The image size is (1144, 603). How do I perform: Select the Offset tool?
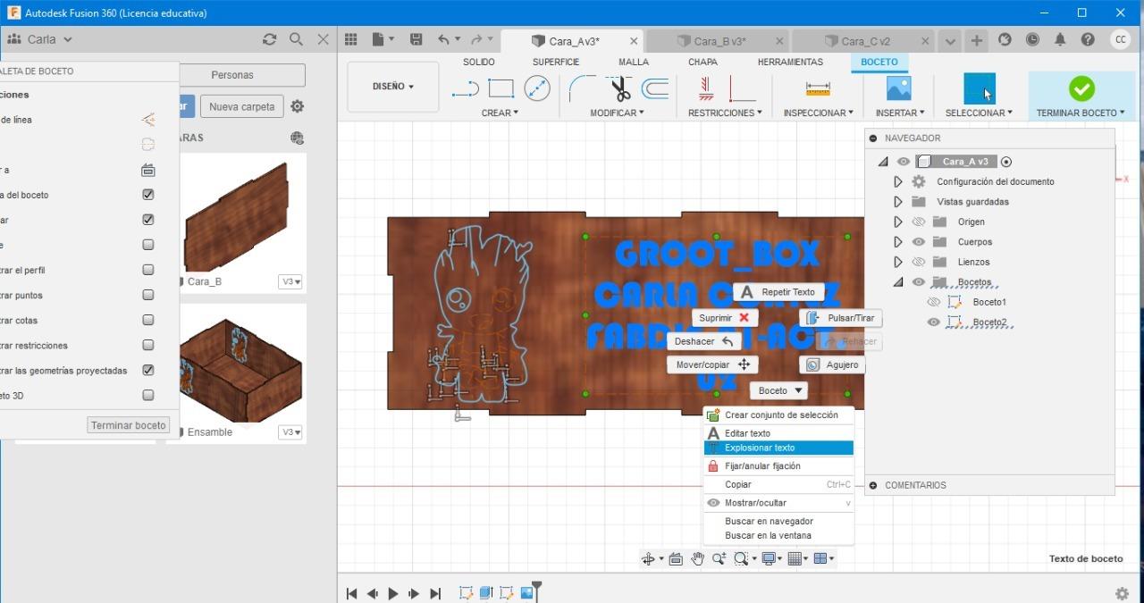655,88
